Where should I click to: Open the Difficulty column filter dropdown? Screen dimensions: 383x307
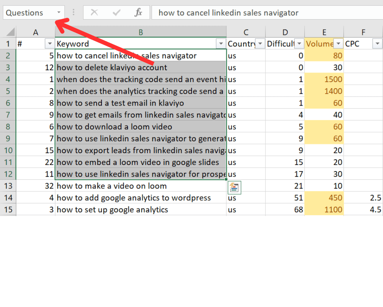click(299, 44)
